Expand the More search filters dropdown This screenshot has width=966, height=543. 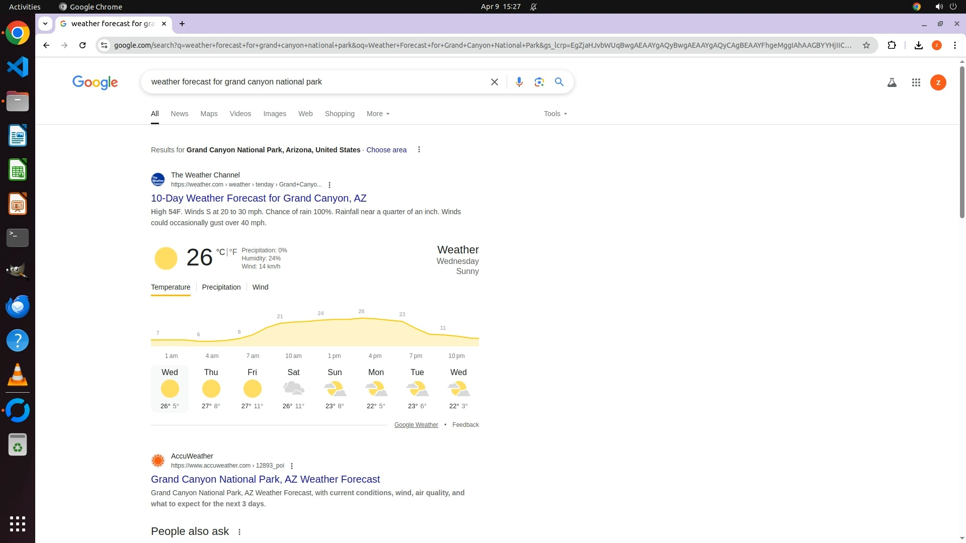tap(378, 114)
